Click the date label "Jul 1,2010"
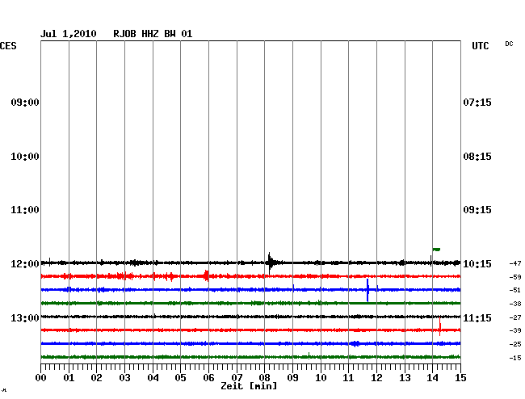This screenshot has height=399, width=525. click(x=69, y=34)
